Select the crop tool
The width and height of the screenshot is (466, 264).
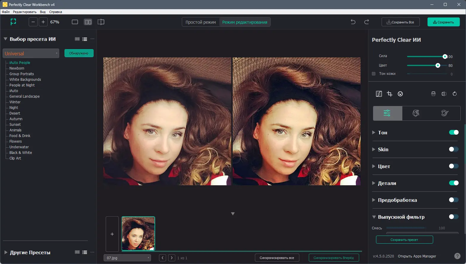pyautogui.click(x=390, y=94)
